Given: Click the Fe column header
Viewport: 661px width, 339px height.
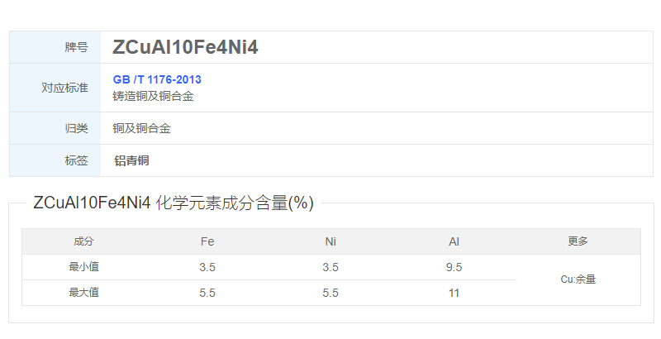Looking at the screenshot, I should (207, 241).
